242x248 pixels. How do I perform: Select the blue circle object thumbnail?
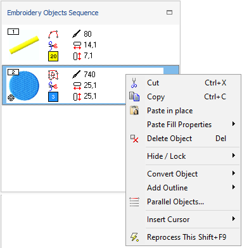(x=24, y=85)
